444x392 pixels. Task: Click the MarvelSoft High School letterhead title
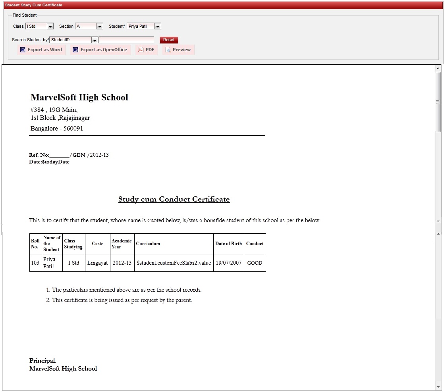pyautogui.click(x=79, y=98)
